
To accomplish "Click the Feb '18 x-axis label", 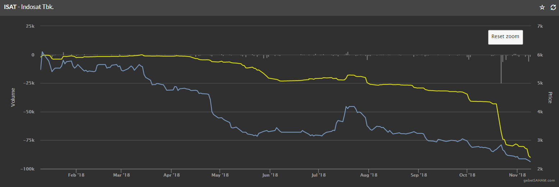I will coord(76,175).
